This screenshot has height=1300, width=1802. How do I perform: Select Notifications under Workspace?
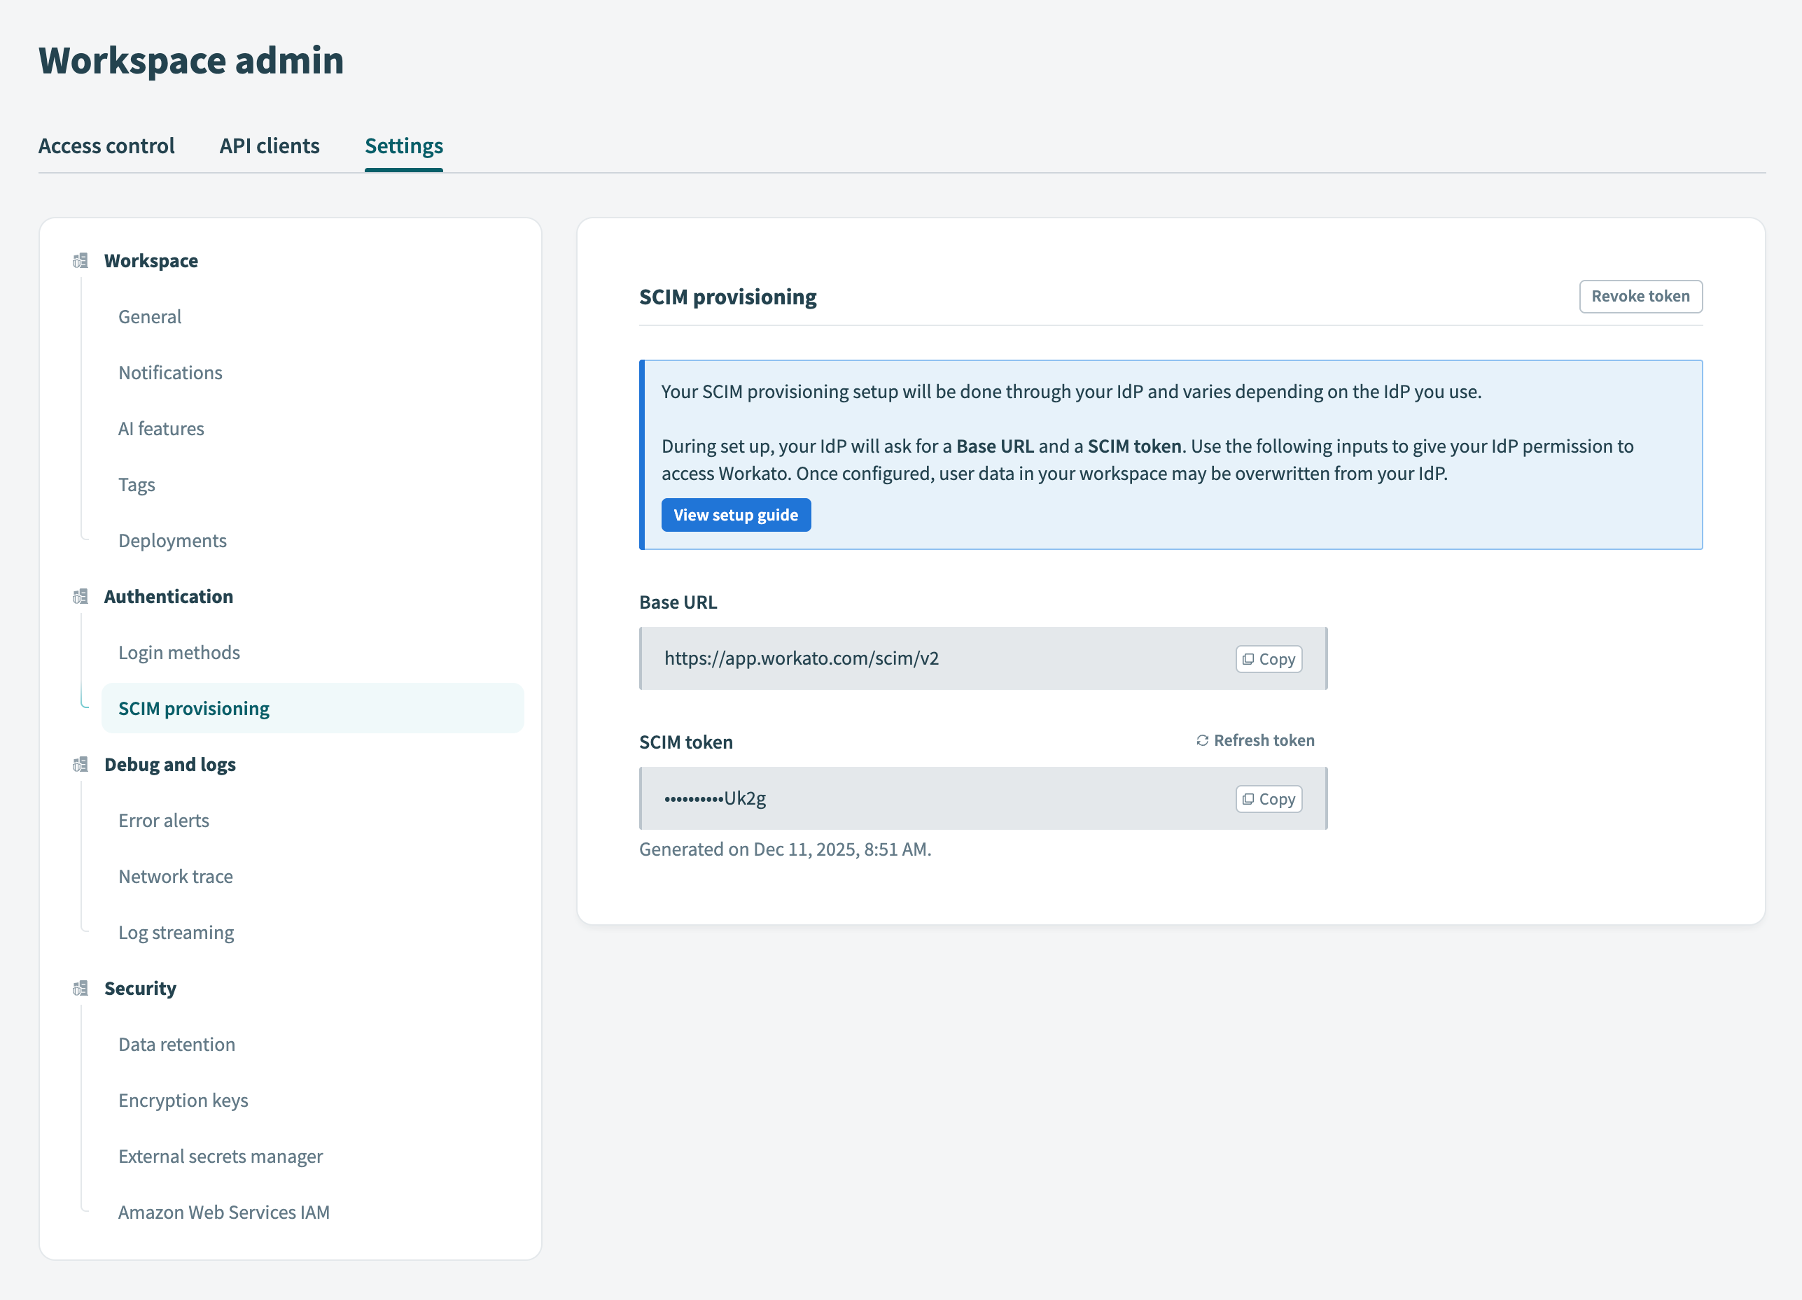tap(170, 372)
